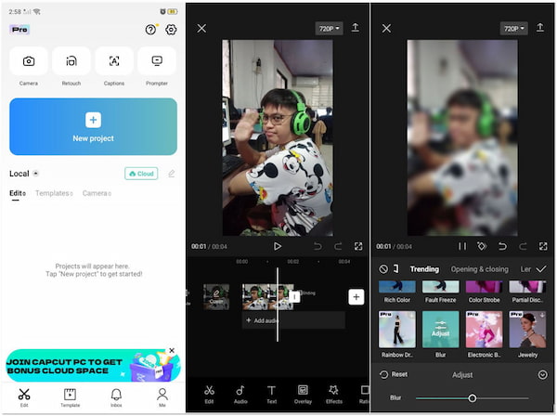Confirm effect with checkmark

coord(541,269)
